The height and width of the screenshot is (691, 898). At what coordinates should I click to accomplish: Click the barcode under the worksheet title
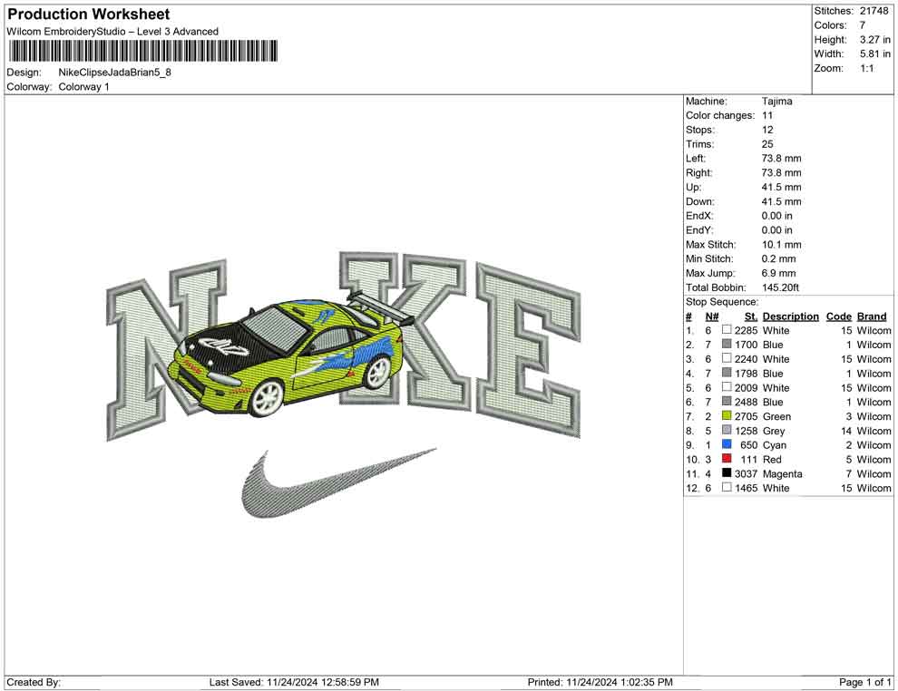point(142,51)
